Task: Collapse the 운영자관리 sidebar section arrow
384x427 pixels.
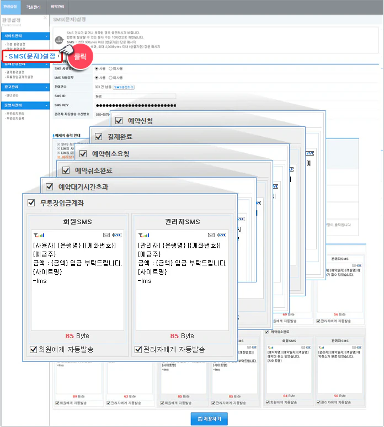Action: (x=46, y=105)
